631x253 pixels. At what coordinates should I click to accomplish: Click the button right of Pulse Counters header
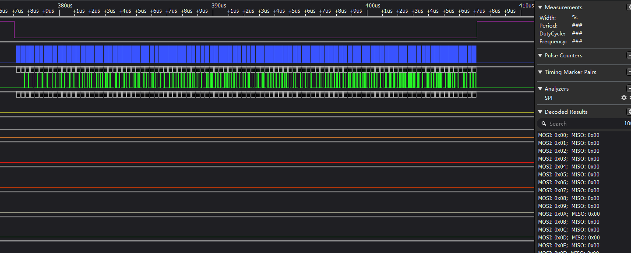629,56
